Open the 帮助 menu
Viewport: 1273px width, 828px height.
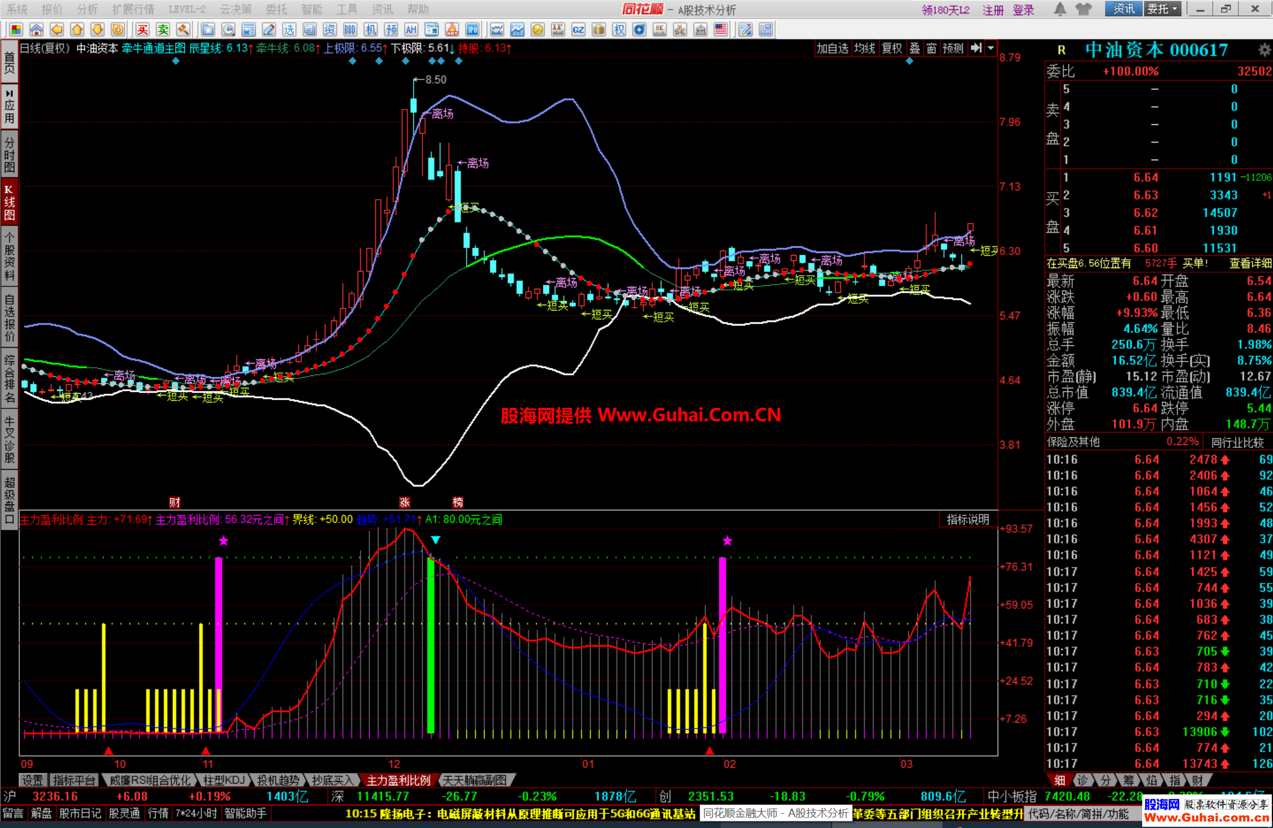[418, 9]
